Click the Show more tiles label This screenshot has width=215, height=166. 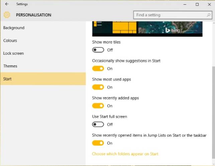106,42
